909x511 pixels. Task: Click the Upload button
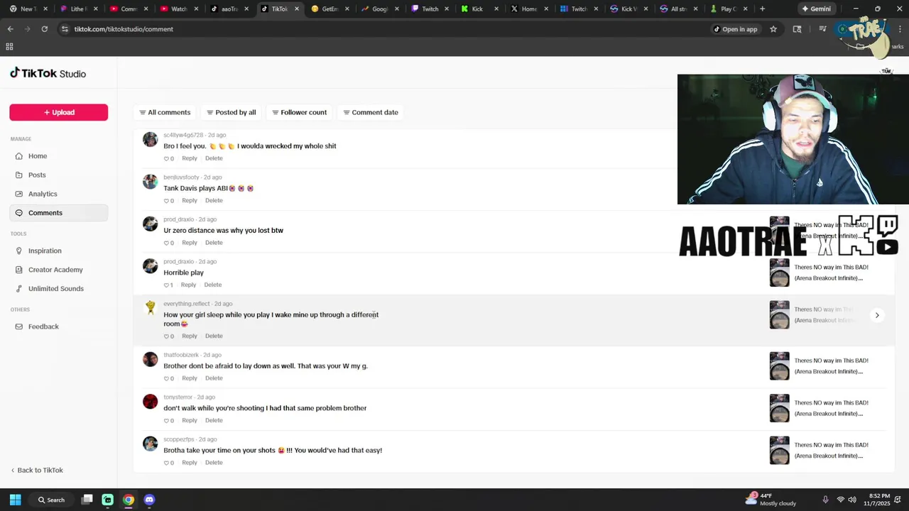(x=58, y=112)
